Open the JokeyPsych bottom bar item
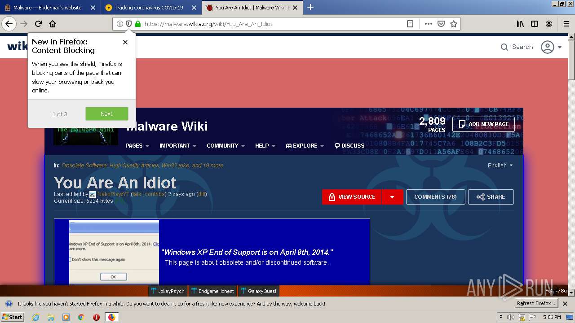Viewport: 575px width, 323px height. 168,291
